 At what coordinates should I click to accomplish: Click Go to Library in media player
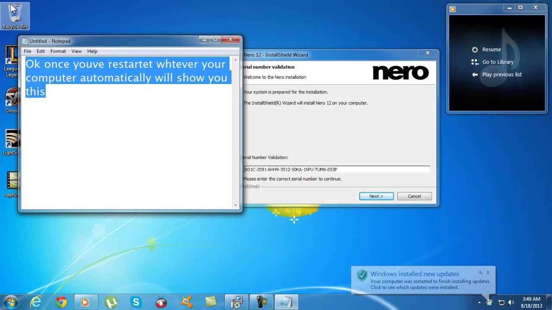(492, 62)
